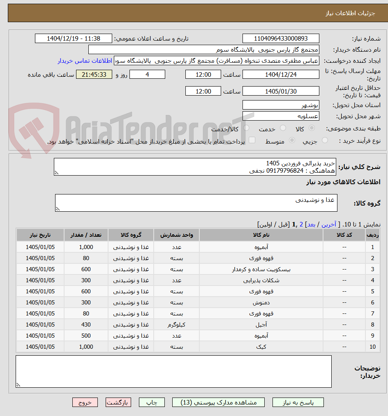This screenshot has width=388, height=416.
Task: Click the announcement date field 1404/12/19 - 11:38
Action: coord(73,39)
